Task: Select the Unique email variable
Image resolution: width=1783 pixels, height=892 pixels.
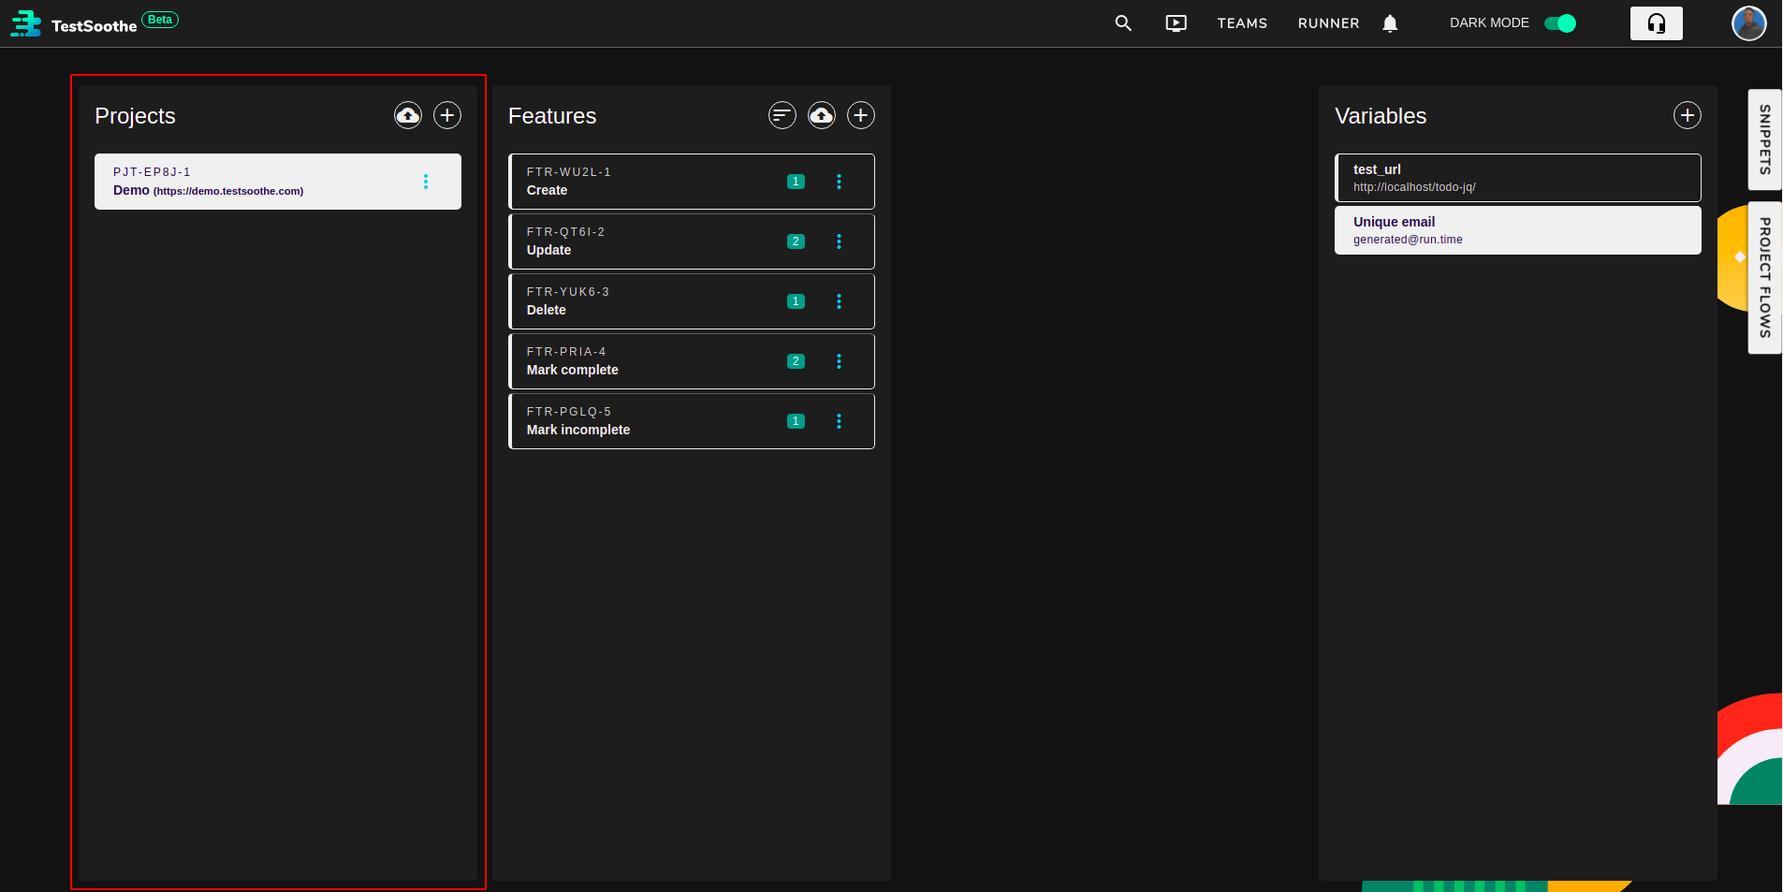Action: 1518,230
